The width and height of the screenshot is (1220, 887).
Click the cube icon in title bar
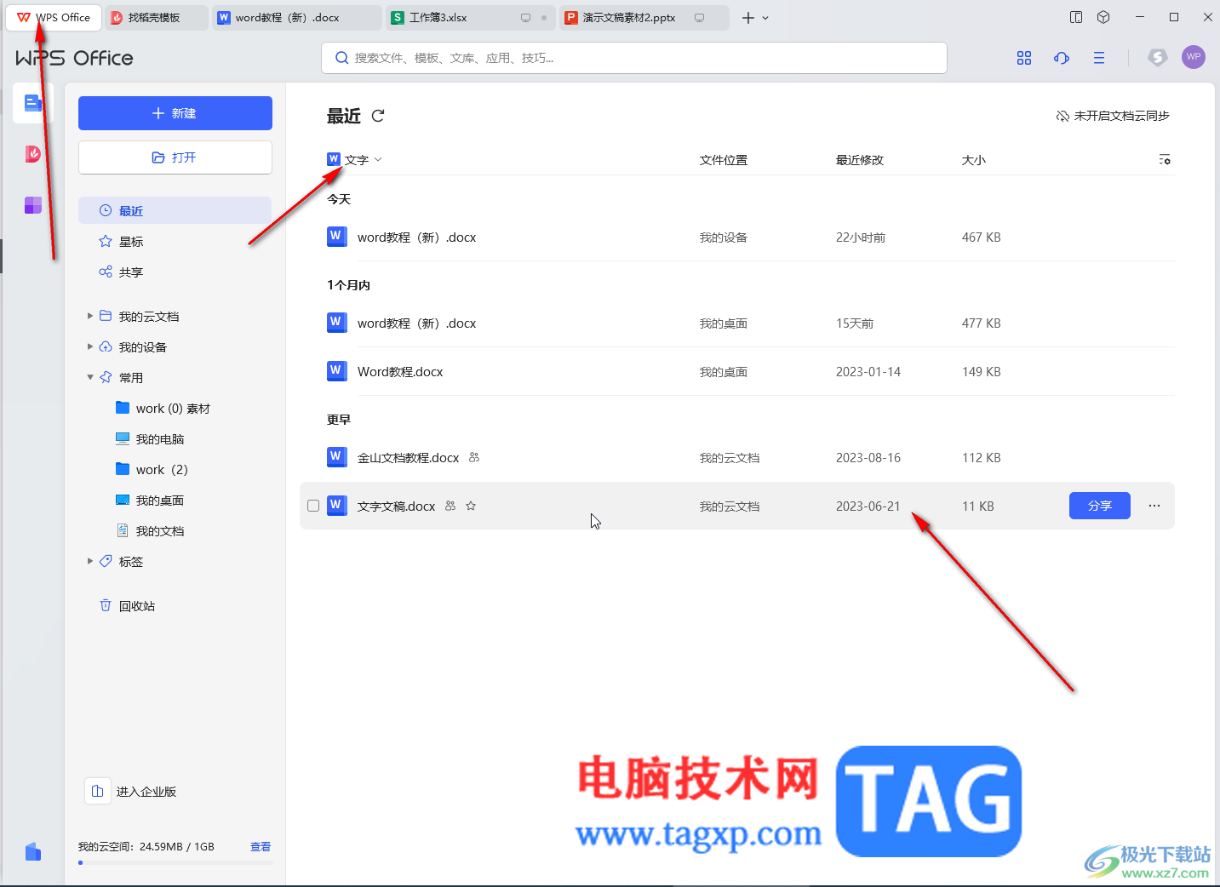[1103, 17]
